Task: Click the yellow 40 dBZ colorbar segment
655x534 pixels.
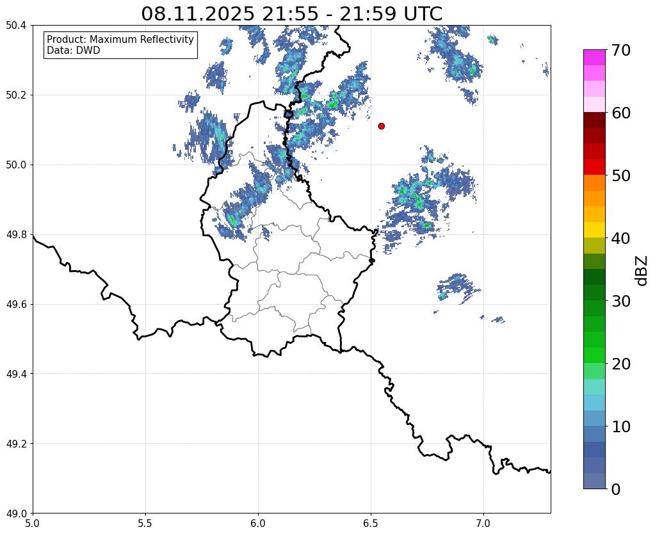Action: 594,230
